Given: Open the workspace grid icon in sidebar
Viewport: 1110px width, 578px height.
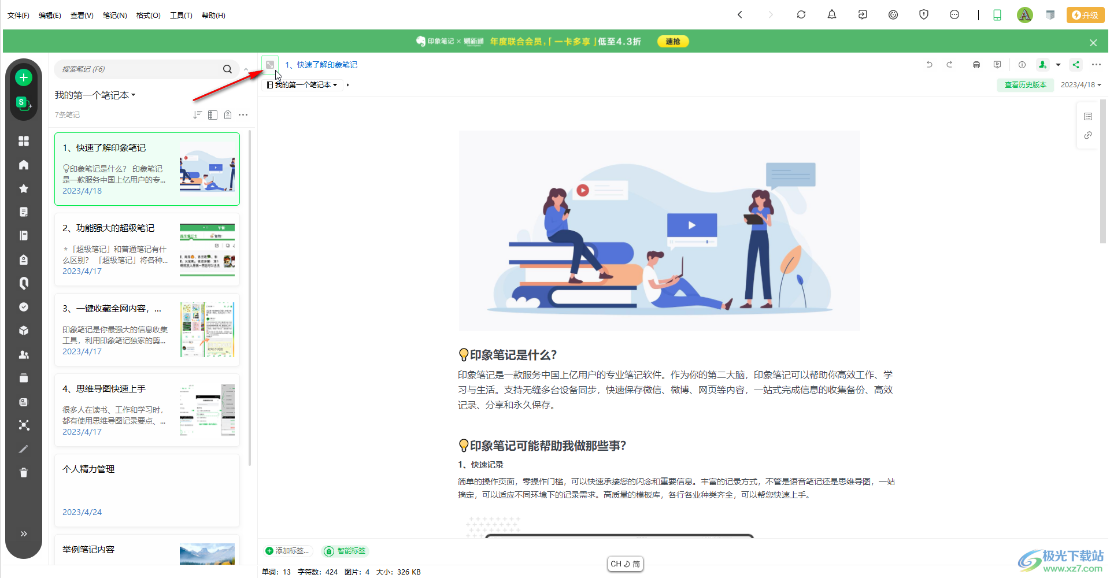Looking at the screenshot, I should coord(24,141).
